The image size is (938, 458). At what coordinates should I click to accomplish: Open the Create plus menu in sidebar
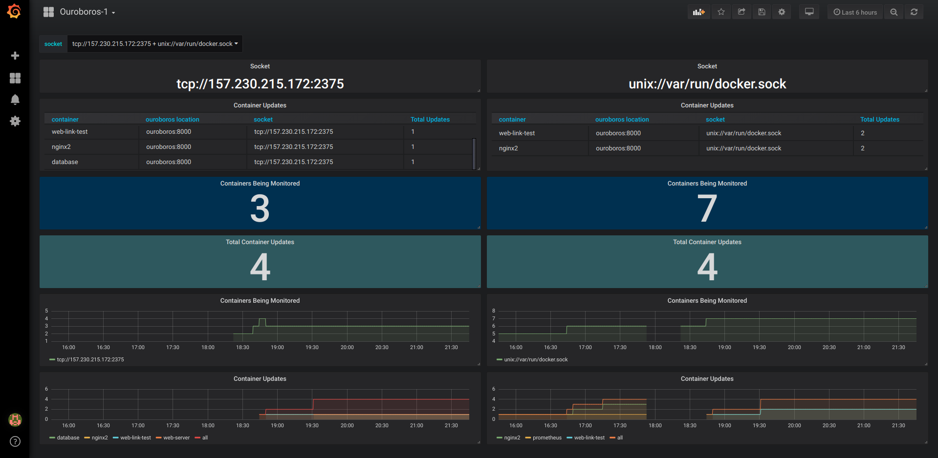[x=15, y=56]
